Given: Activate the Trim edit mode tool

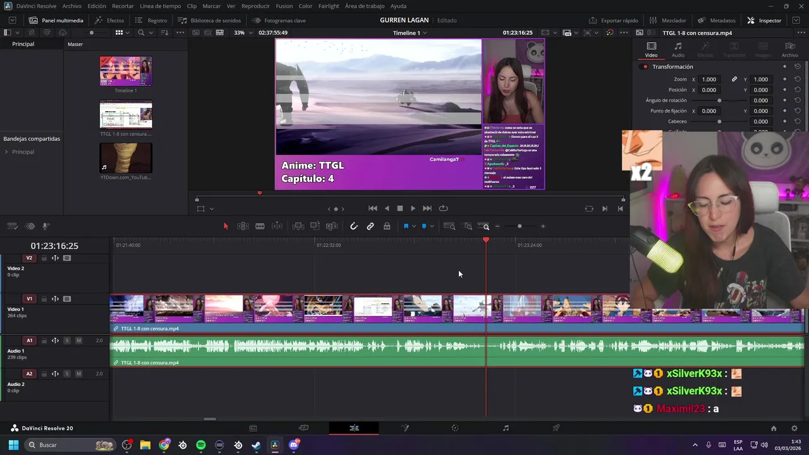Looking at the screenshot, I should coord(243,226).
